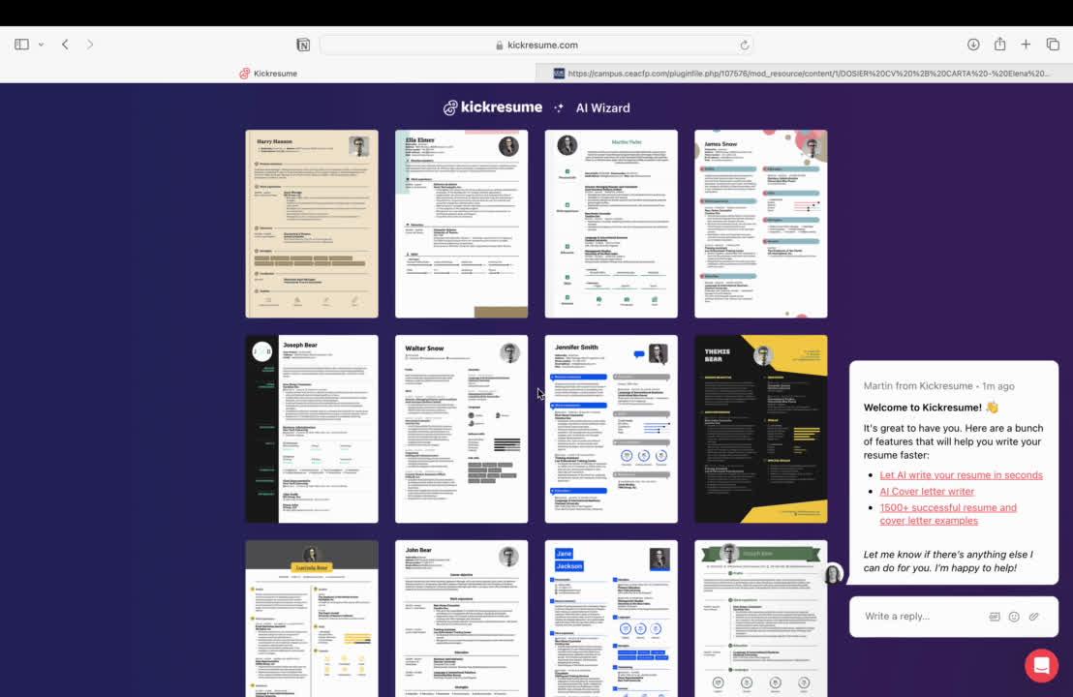
Task: Open 'Let AI write your resume in seconds' link
Action: pos(961,474)
